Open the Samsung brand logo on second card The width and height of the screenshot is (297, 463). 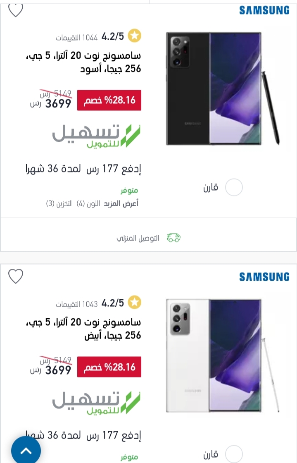click(264, 277)
